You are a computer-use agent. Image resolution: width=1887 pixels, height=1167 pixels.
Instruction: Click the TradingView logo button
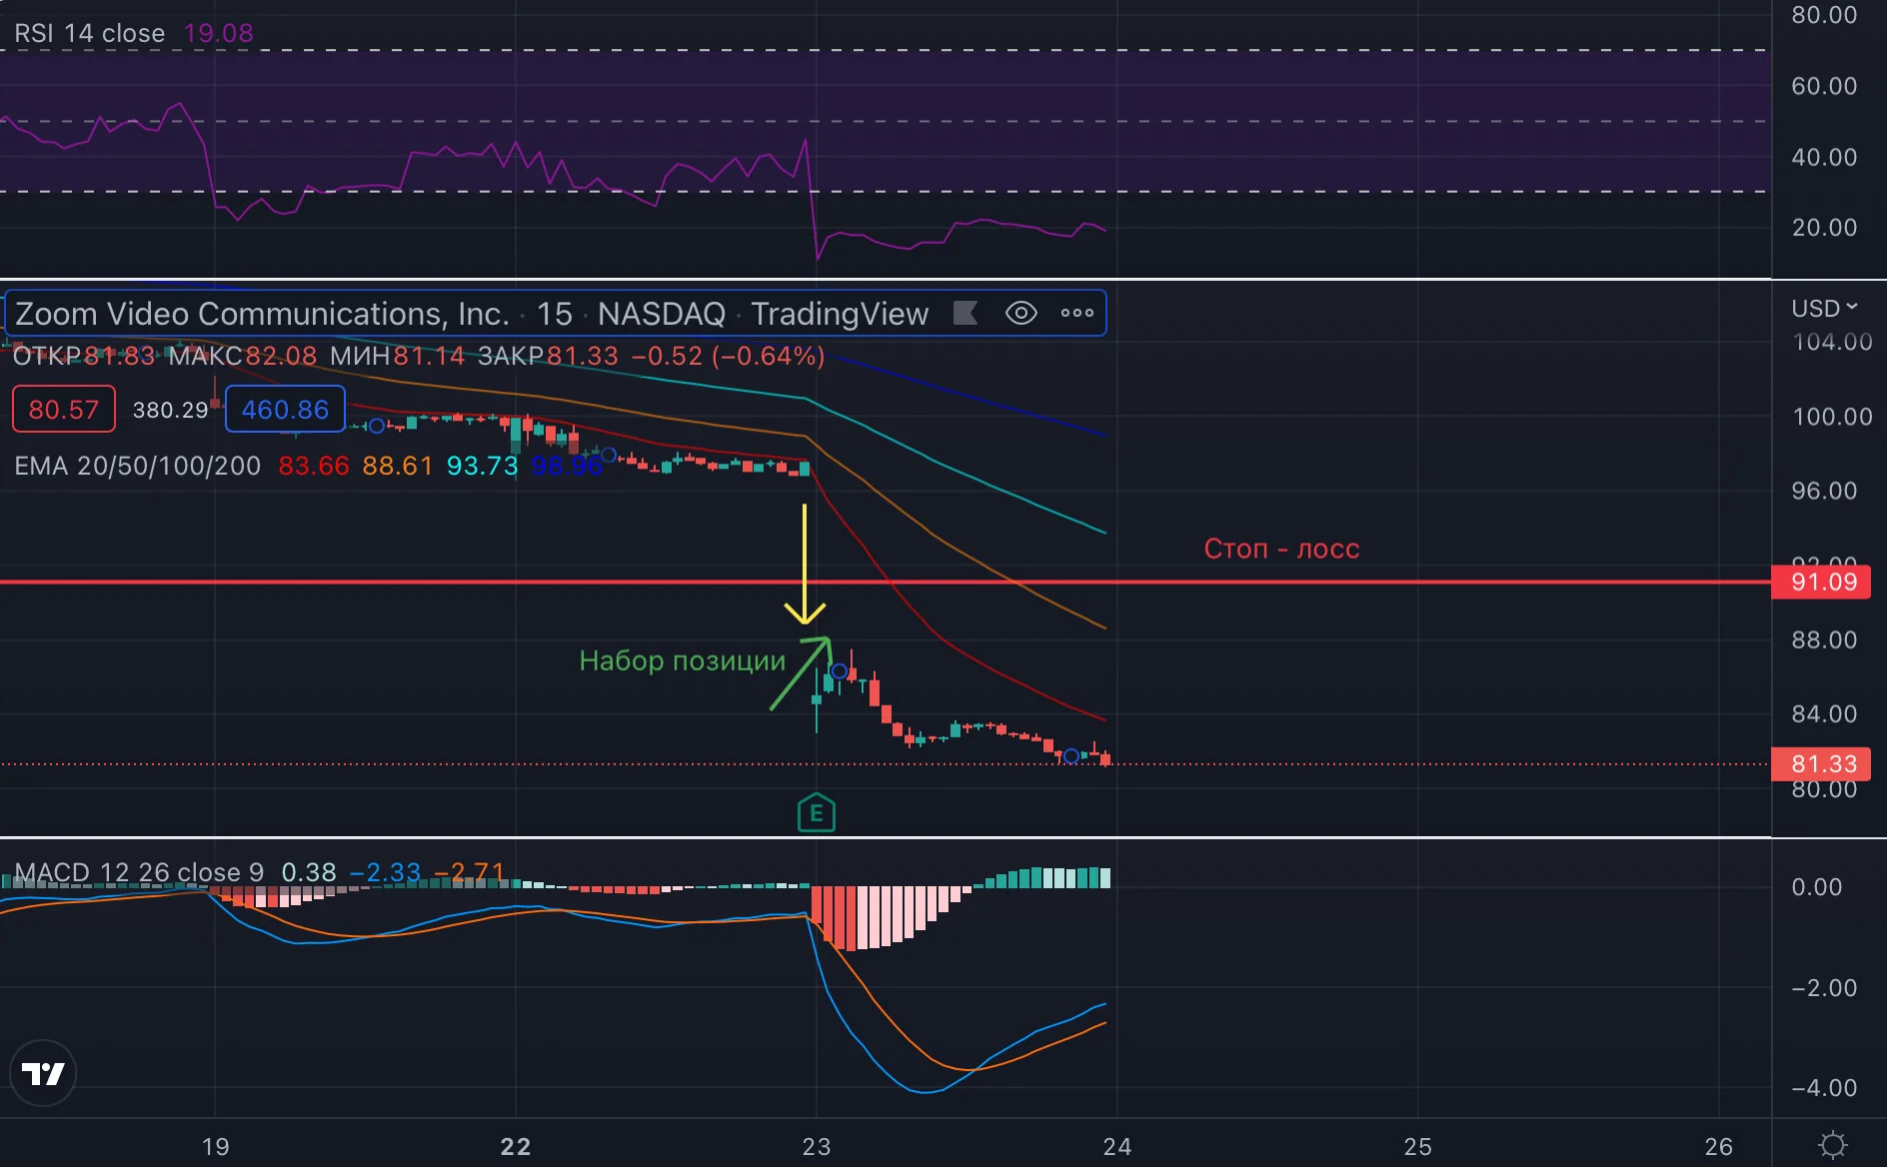point(43,1073)
